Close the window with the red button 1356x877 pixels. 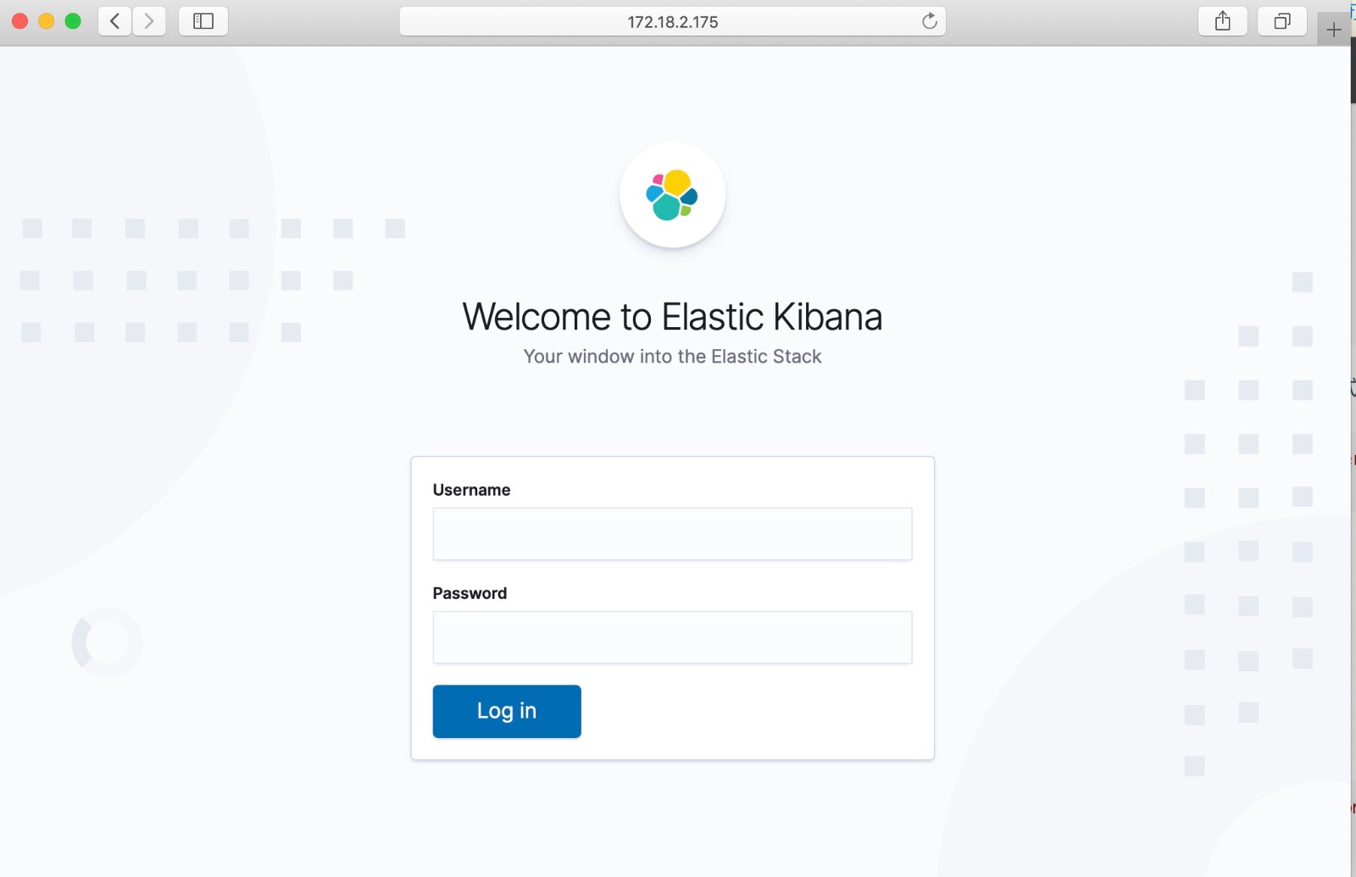19,21
